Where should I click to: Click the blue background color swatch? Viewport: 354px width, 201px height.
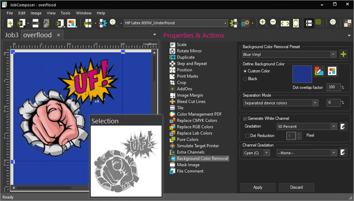pyautogui.click(x=302, y=74)
